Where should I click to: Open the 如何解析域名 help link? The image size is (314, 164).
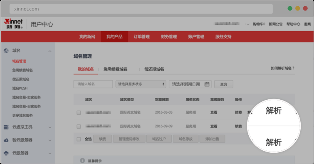282,68
